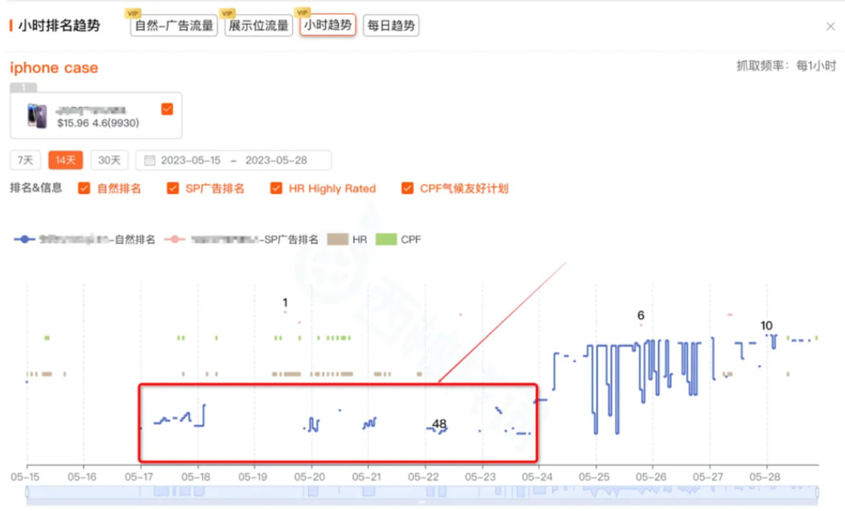The height and width of the screenshot is (511, 845).
Task: Select the 7天 time range
Action: 25,160
